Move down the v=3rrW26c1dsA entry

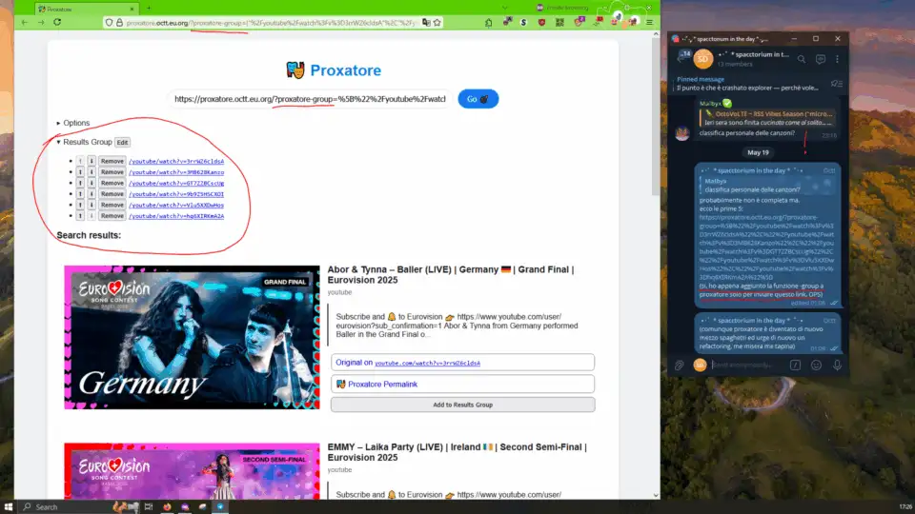pyautogui.click(x=91, y=162)
